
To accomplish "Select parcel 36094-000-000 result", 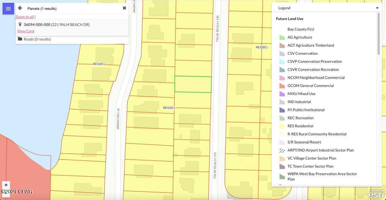I will (x=57, y=25).
